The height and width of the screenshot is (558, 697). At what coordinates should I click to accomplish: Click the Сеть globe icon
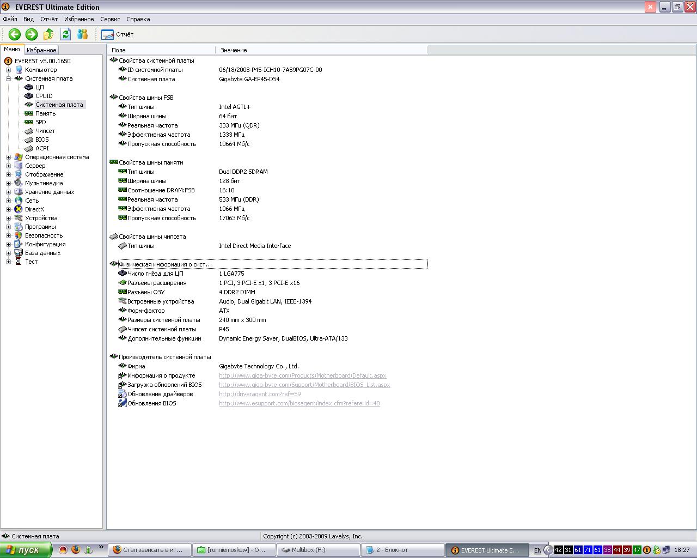tap(19, 201)
